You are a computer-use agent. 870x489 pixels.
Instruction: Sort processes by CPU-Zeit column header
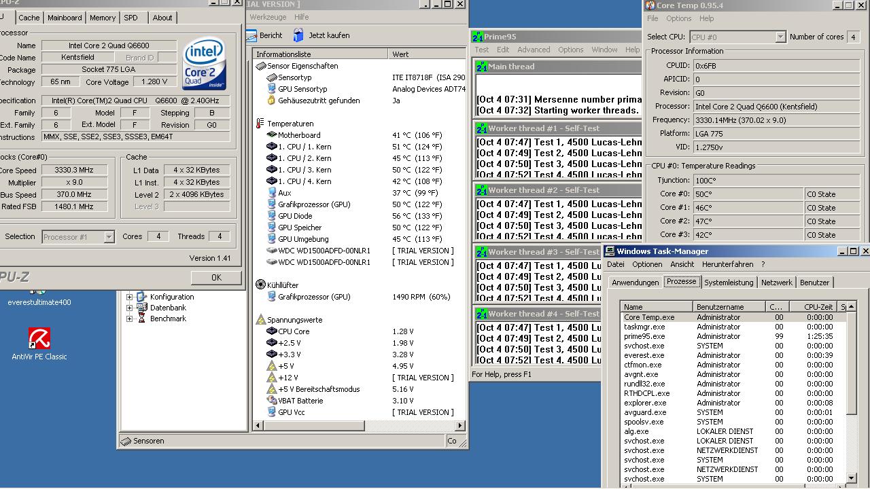814,307
